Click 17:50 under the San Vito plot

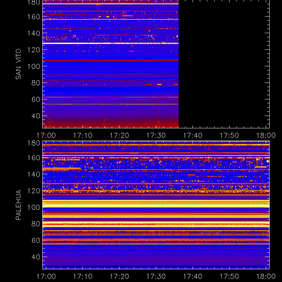click(x=229, y=135)
